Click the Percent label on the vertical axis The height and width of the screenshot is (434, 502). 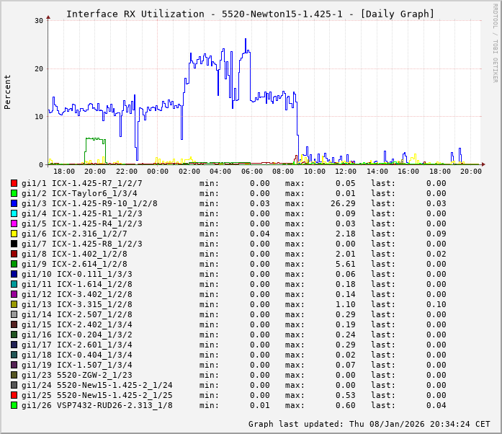tap(8, 92)
